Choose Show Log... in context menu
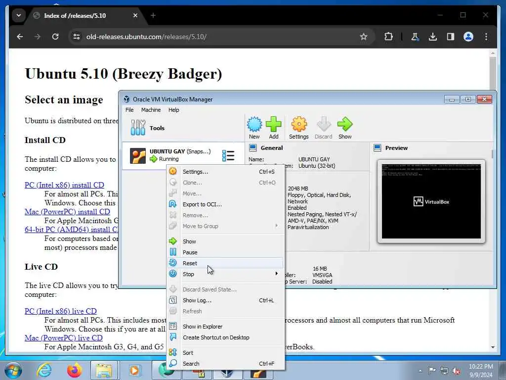The width and height of the screenshot is (506, 380). pos(226,300)
